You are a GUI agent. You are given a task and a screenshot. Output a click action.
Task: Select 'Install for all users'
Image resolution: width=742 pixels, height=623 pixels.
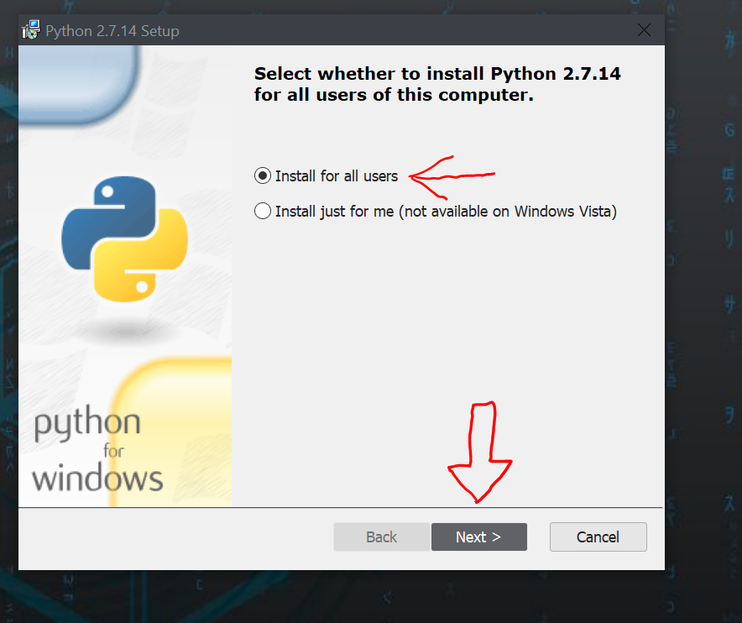coord(263,175)
